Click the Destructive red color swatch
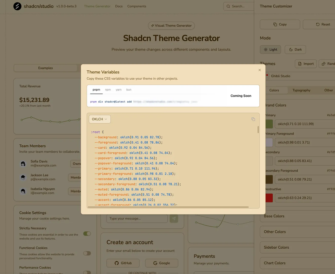 point(269,198)
